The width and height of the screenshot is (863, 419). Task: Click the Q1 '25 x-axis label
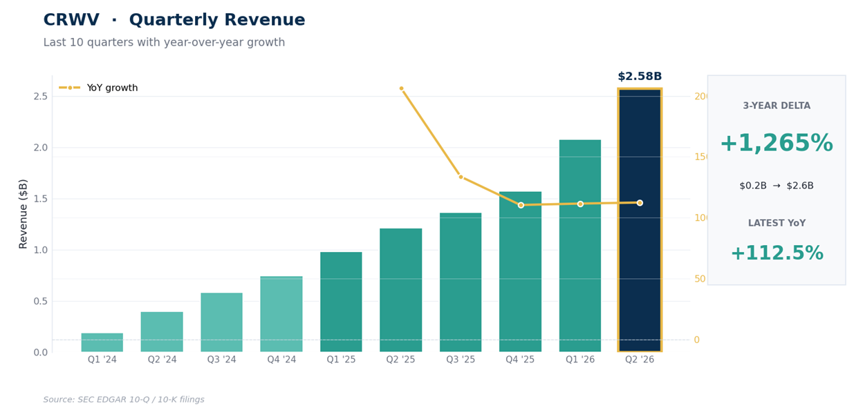point(341,360)
